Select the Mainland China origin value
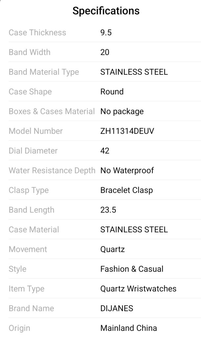The width and height of the screenshot is (201, 337). 128,328
